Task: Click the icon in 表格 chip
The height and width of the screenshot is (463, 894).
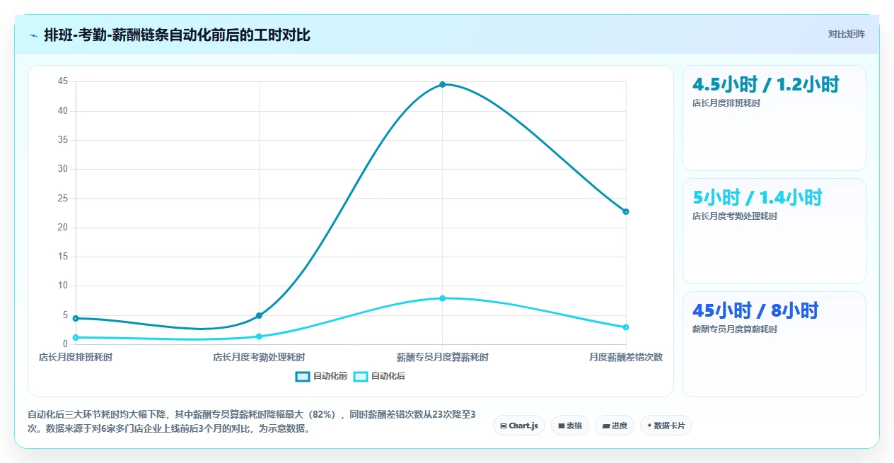Action: pos(561,426)
